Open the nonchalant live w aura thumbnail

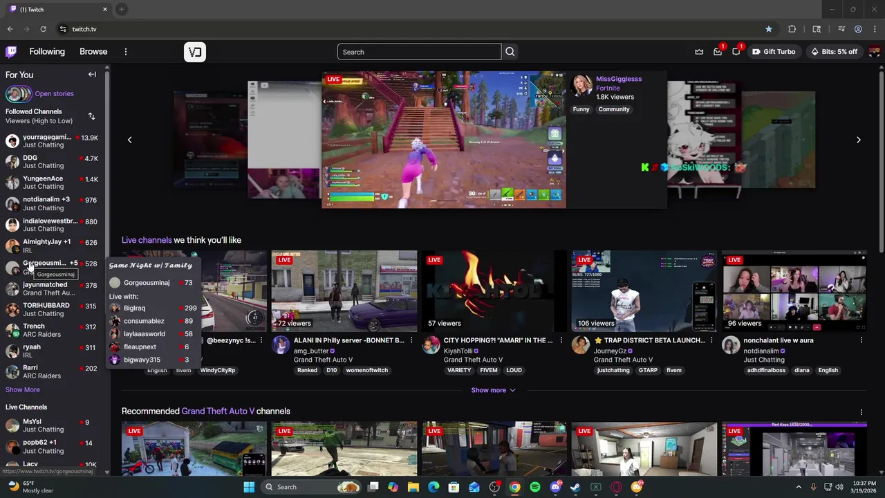coord(794,291)
